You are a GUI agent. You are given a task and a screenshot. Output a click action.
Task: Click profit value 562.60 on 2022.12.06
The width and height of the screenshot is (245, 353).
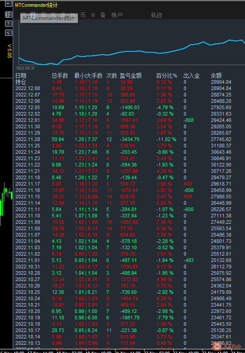[128, 101]
